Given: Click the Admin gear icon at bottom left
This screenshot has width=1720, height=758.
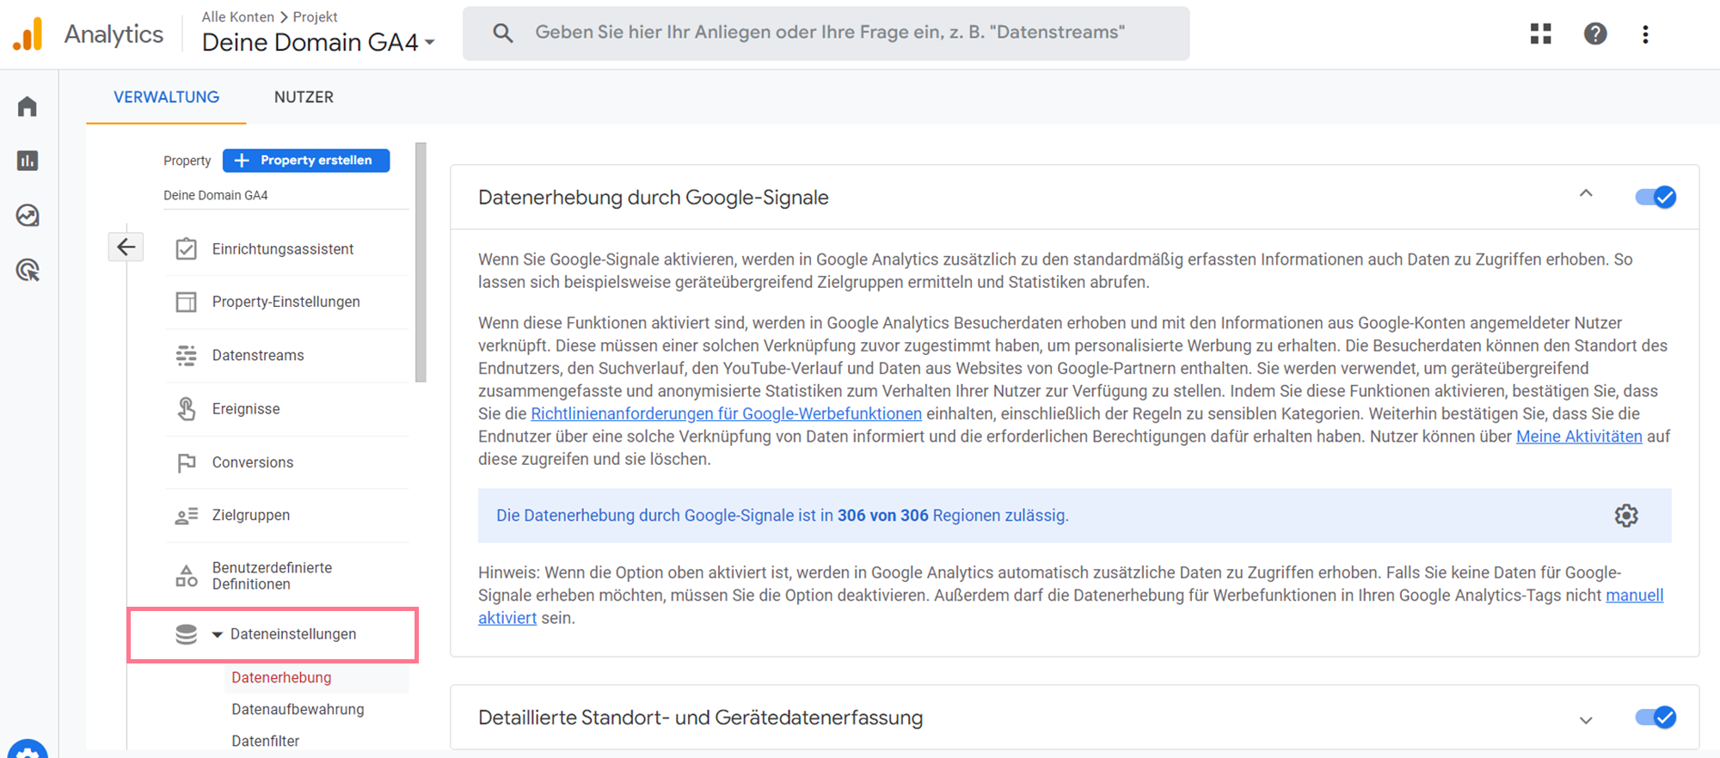Looking at the screenshot, I should point(28,749).
